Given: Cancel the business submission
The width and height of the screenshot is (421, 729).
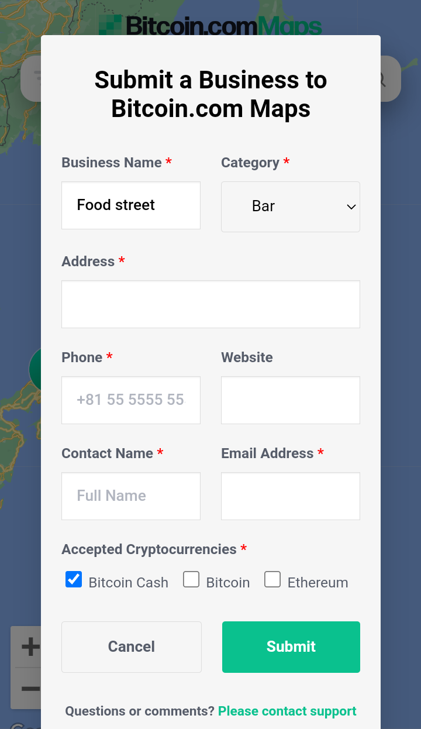Looking at the screenshot, I should click(132, 647).
